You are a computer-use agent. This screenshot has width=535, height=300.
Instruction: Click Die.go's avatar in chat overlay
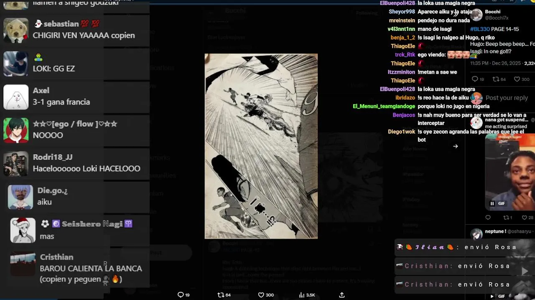pyautogui.click(x=20, y=197)
